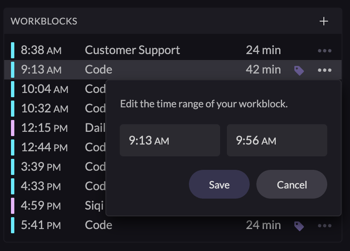Viewport: 350px width, 251px height.
Task: Cancel editing the workblock time range
Action: pyautogui.click(x=291, y=185)
